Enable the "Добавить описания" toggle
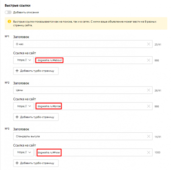 (8, 12)
